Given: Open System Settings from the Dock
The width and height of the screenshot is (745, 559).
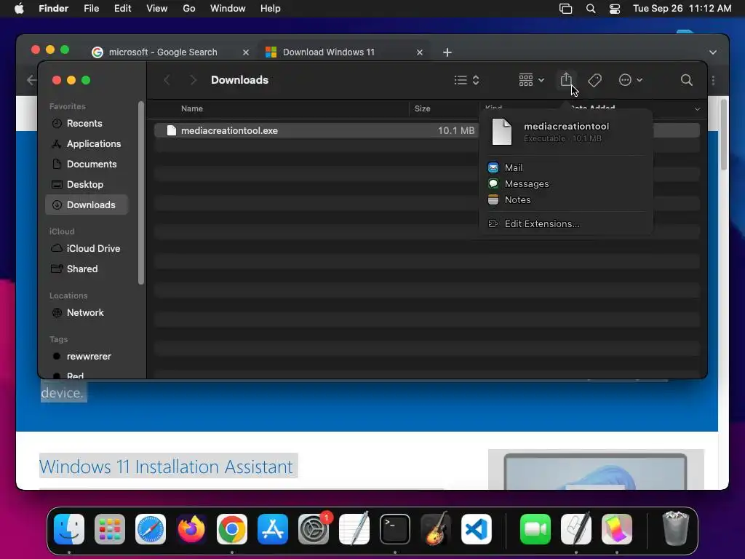Looking at the screenshot, I should [x=314, y=529].
